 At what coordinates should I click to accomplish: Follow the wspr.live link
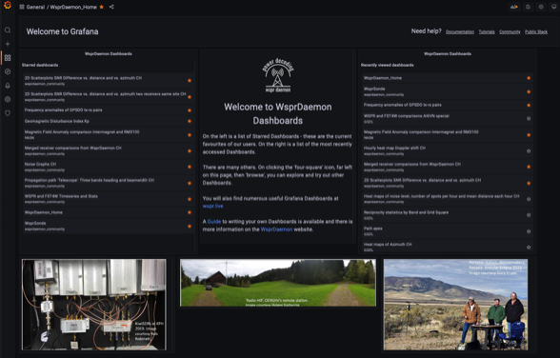click(213, 206)
